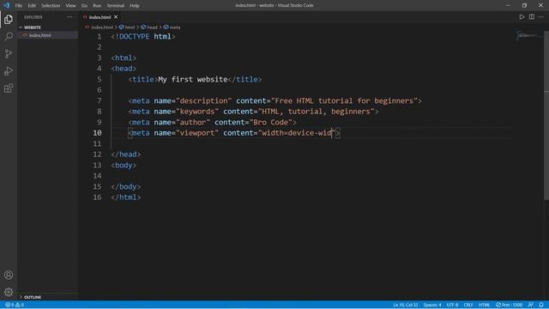Open the Search view icon
The height and width of the screenshot is (309, 549).
(x=9, y=36)
